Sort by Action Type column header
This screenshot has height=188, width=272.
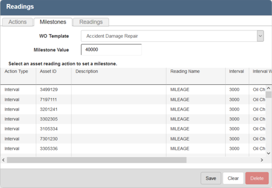point(16,71)
